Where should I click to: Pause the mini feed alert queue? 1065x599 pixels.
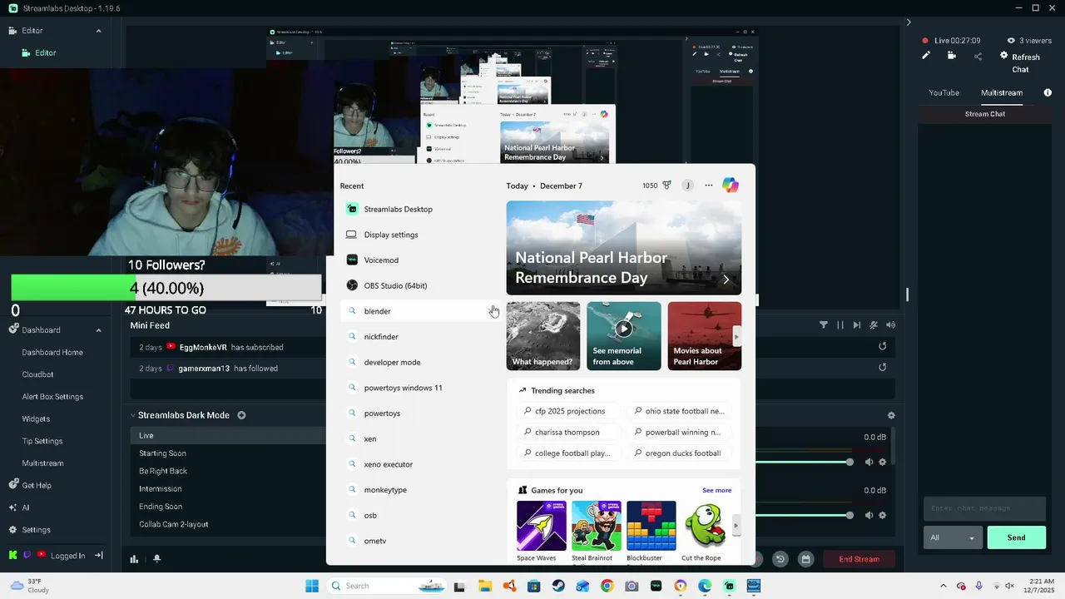840,325
